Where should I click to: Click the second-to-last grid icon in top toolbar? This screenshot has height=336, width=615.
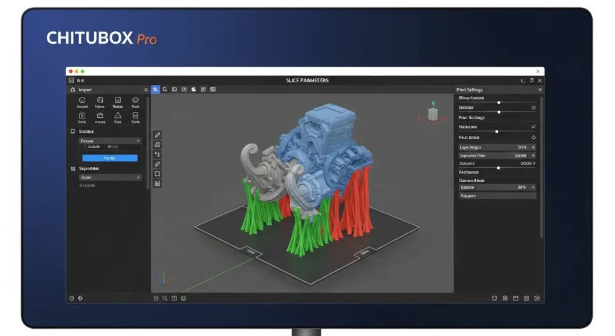click(x=203, y=90)
